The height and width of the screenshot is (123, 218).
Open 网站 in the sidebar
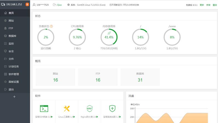point(11,21)
